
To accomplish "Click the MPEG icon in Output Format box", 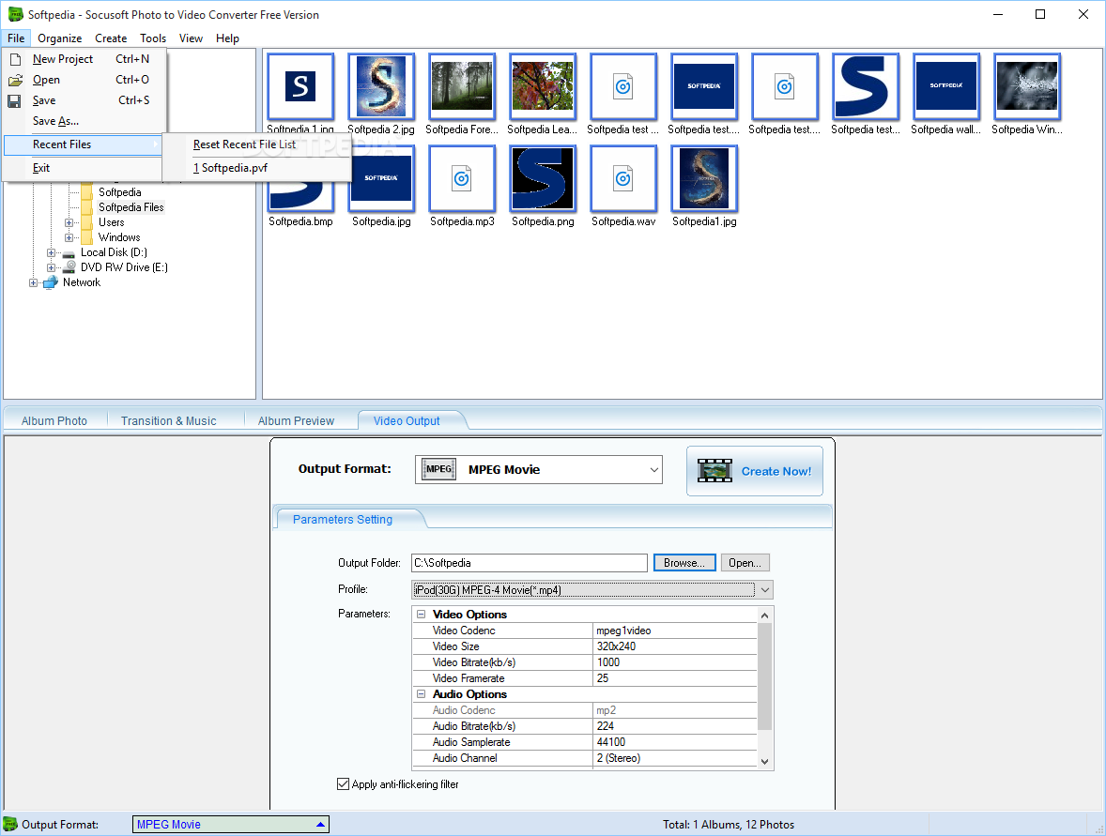I will tap(438, 469).
